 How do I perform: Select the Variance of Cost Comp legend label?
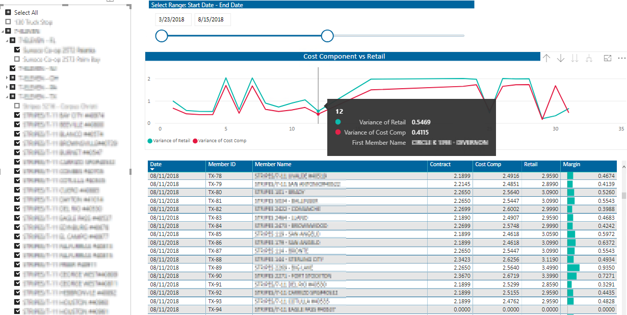click(x=222, y=141)
